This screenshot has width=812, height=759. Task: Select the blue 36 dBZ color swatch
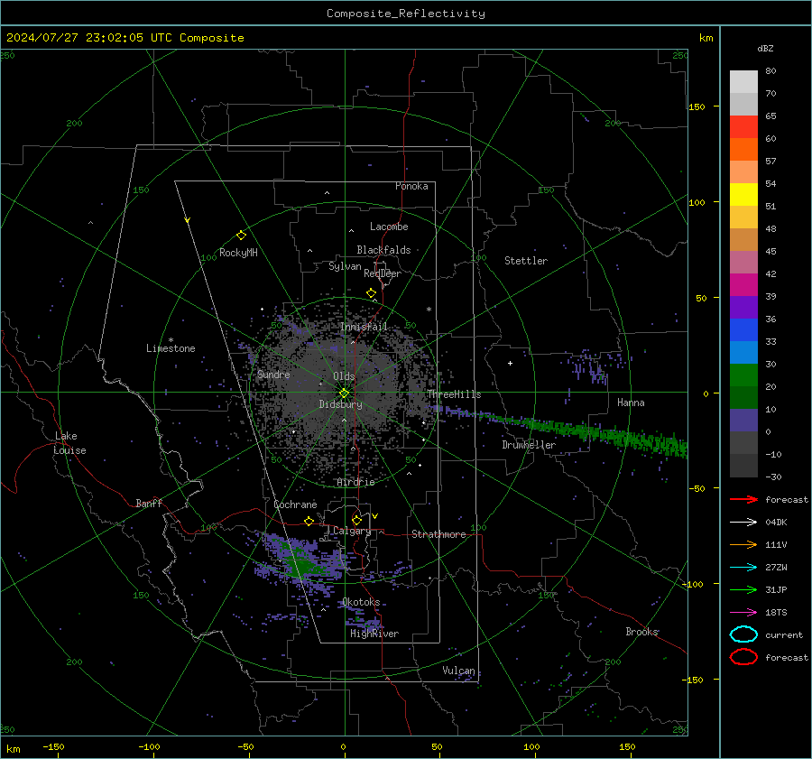[x=743, y=329]
